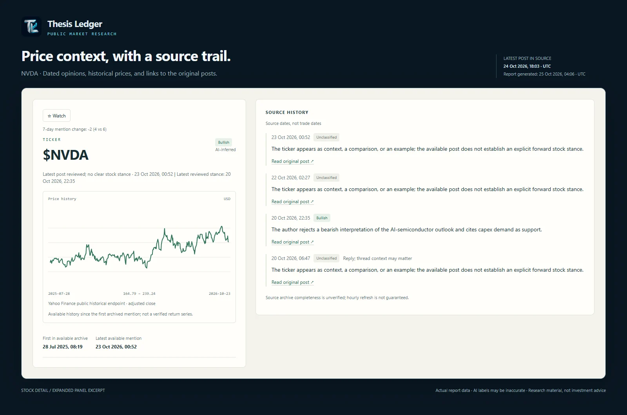The image size is (627, 415).
Task: Click the capex demand summary on the 20 Oct post
Action: click(406, 230)
